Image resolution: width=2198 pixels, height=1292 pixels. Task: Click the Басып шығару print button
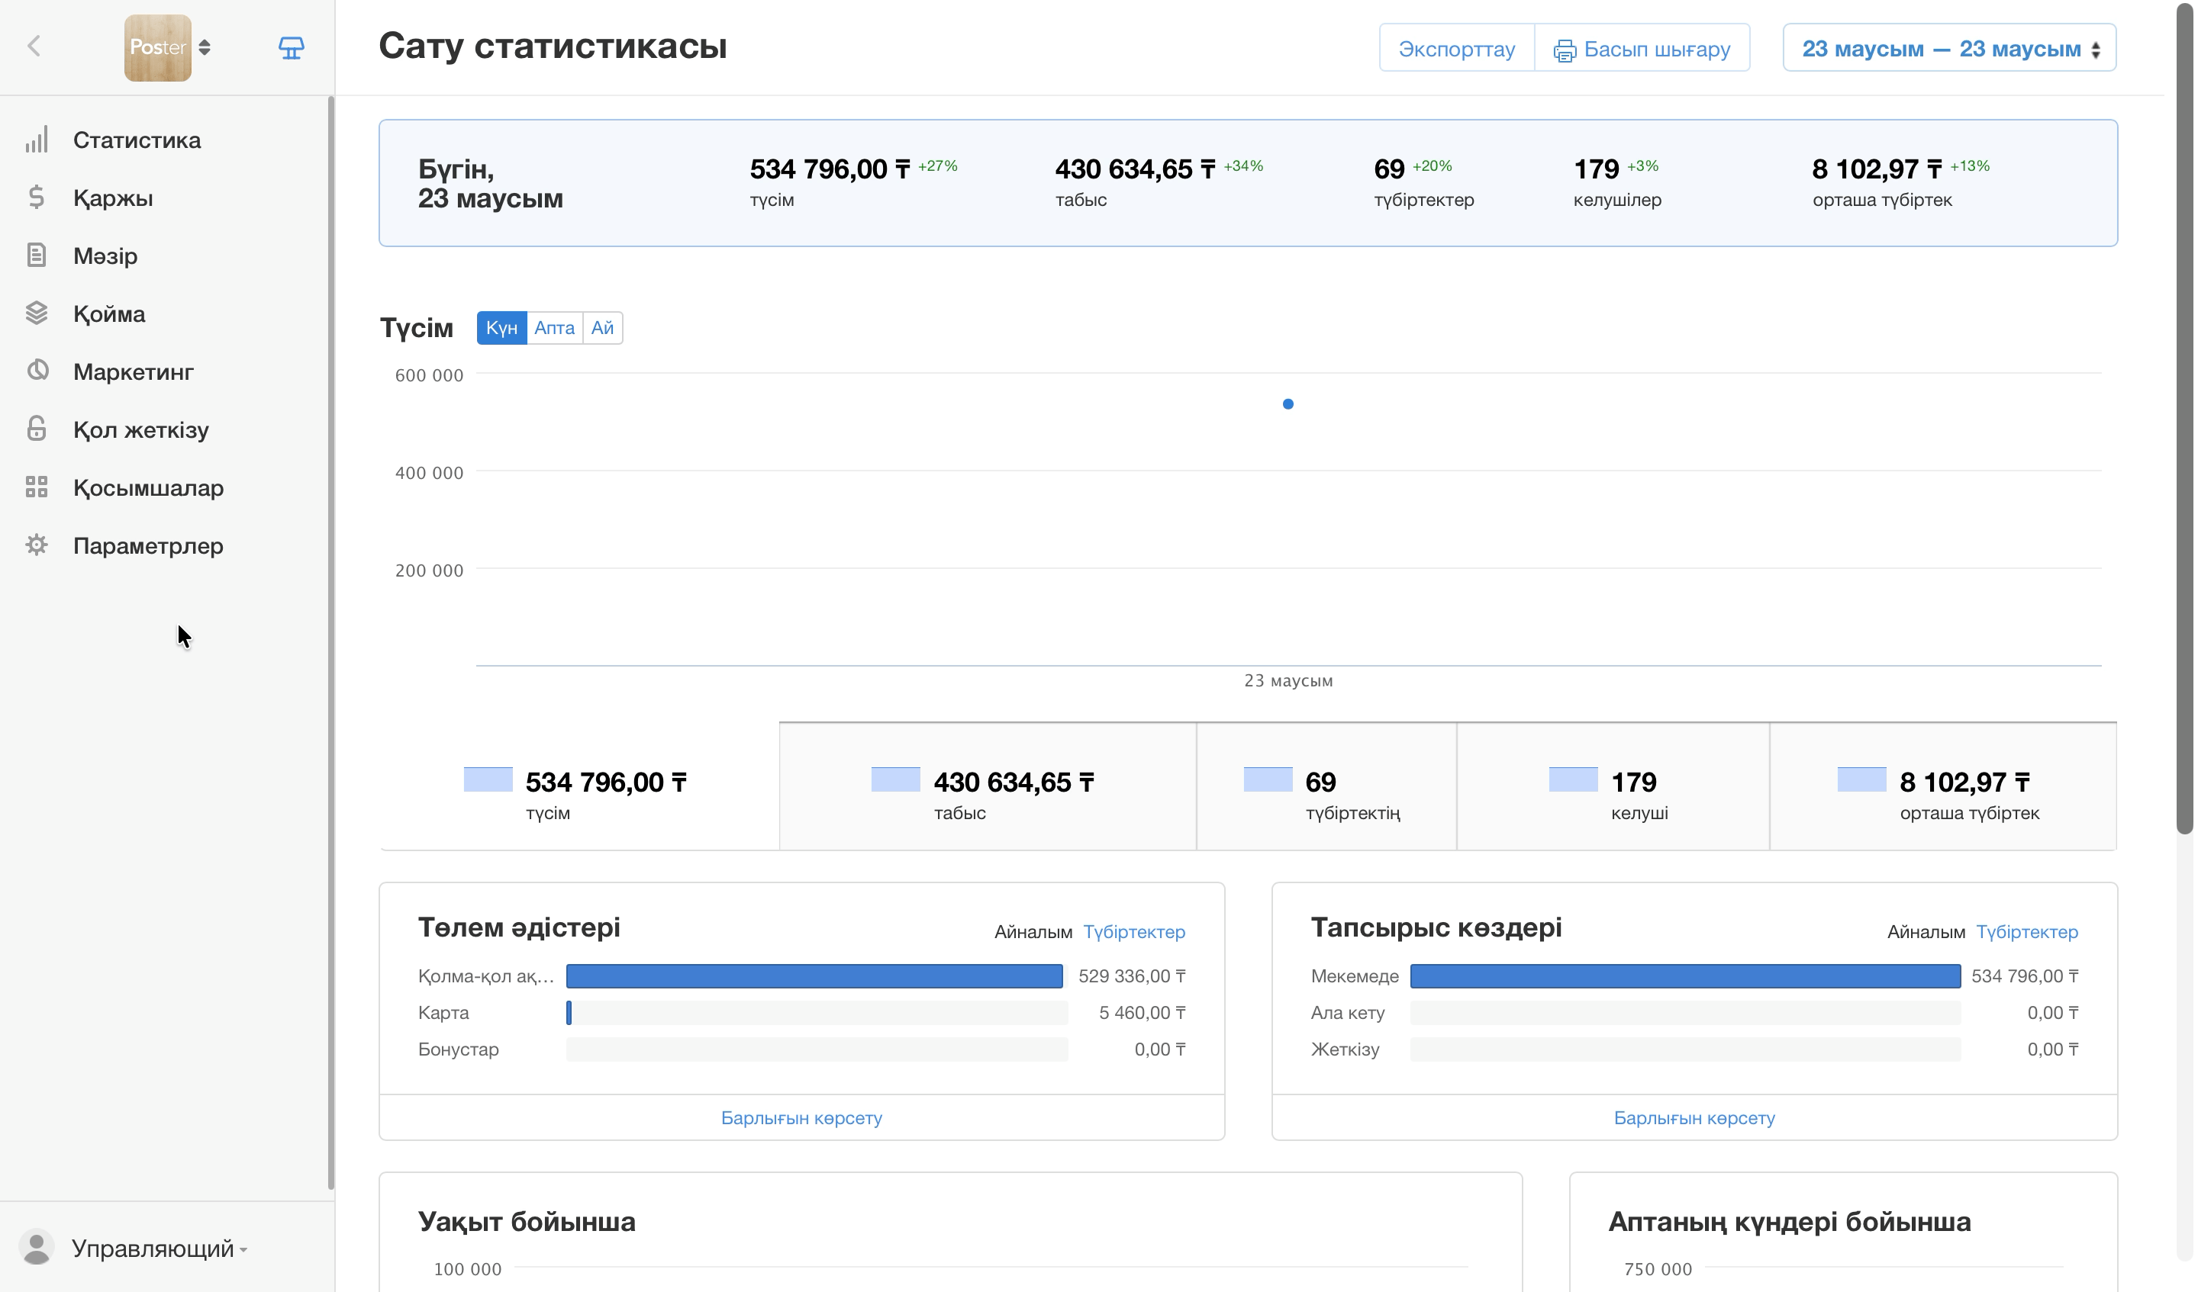point(1643,48)
